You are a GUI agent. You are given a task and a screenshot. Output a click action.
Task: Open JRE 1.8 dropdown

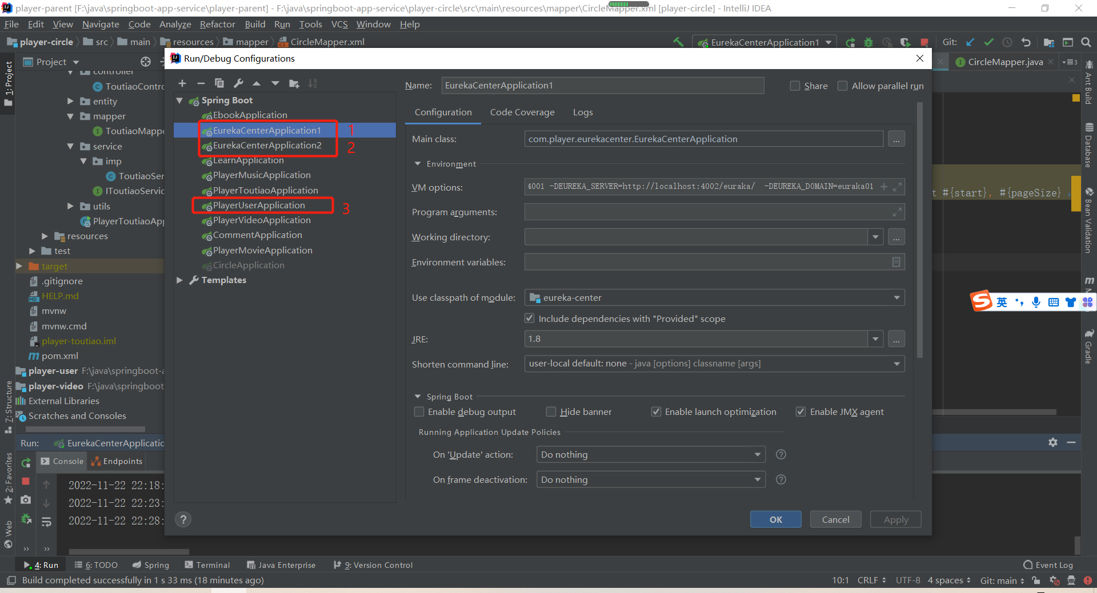(875, 339)
